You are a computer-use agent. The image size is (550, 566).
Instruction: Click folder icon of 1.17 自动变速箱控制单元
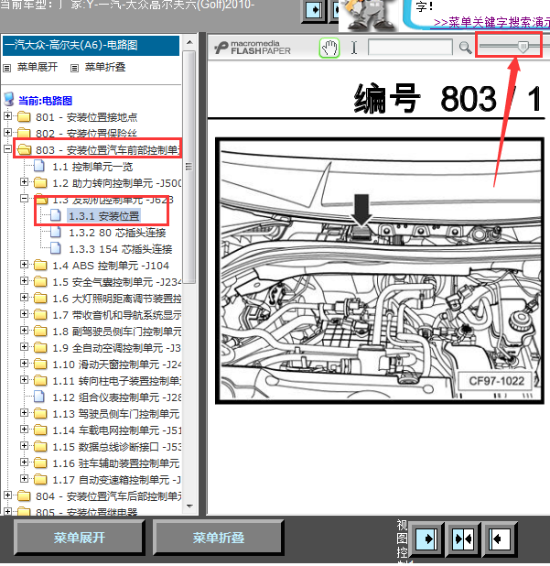click(40, 479)
